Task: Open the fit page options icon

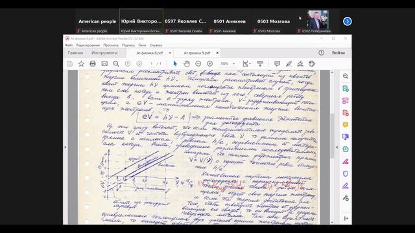Action: (246, 63)
